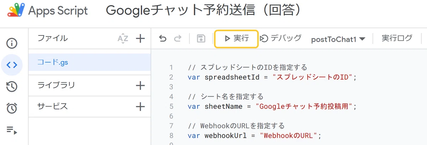The width and height of the screenshot is (427, 145).
Task: Click the spreadsheetId variable line
Action: [272, 77]
